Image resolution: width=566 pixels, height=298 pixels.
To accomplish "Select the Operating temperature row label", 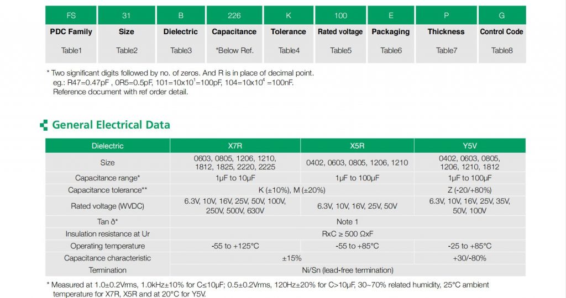I will click(x=107, y=246).
